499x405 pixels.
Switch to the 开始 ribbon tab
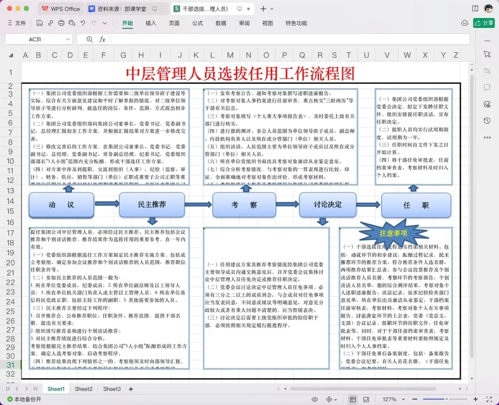pyautogui.click(x=127, y=23)
